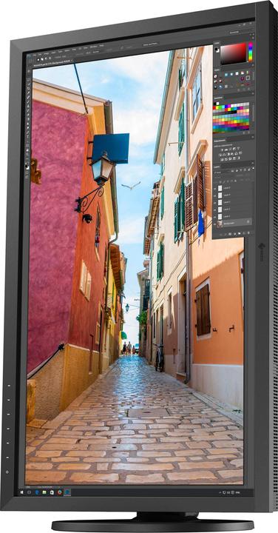
Task: Close the open document tab
Action: coord(72,60)
